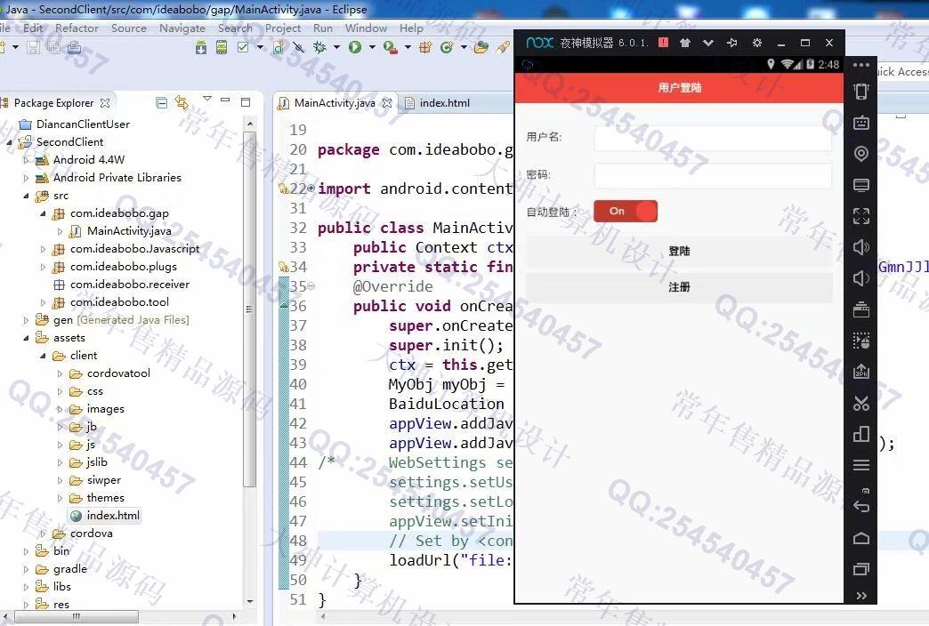Viewport: 929px width, 626px height.
Task: Click Nox recent apps icon
Action: tap(860, 569)
